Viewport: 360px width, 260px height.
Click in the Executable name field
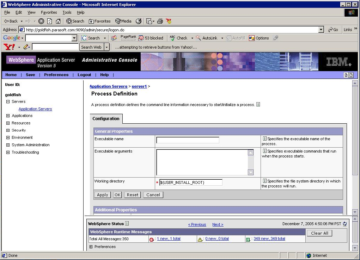(188, 140)
